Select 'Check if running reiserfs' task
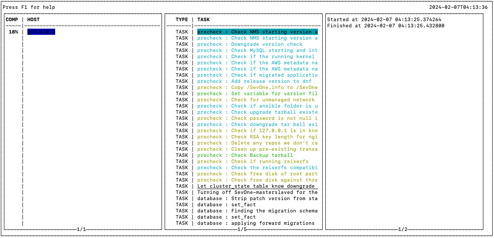Image resolution: width=494 pixels, height=238 pixels. point(253,161)
